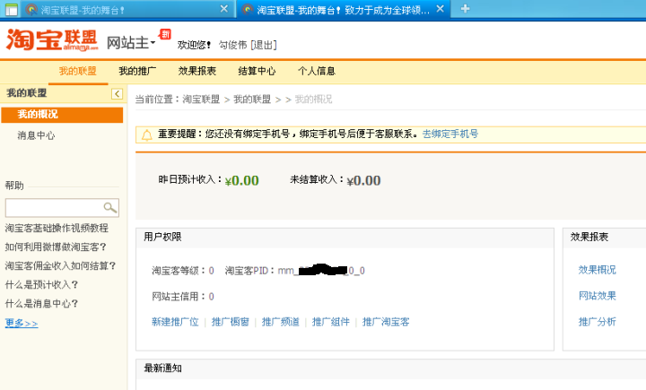Click the bell reminder icon
The height and width of the screenshot is (390, 646).
[146, 134]
